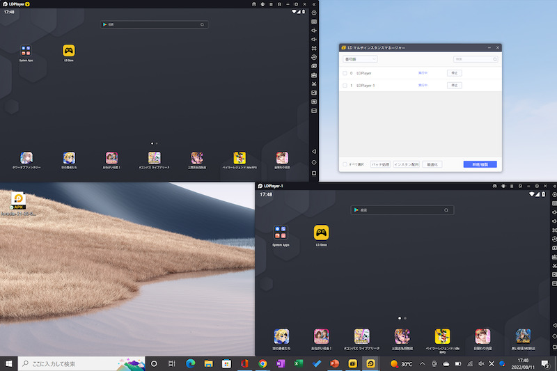Viewport: 557px width, 371px height.
Task: Stop LDPlayer-1 with its 停止 button
Action: point(454,86)
